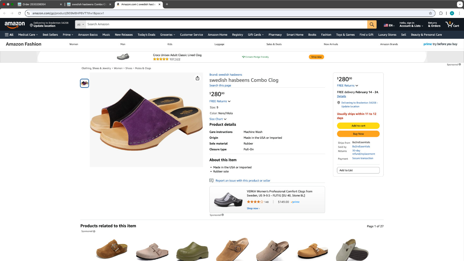Click the location pin Update location
This screenshot has width=464, height=261.
[x=49, y=24]
